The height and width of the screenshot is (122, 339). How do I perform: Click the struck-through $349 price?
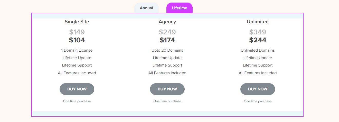(258, 32)
